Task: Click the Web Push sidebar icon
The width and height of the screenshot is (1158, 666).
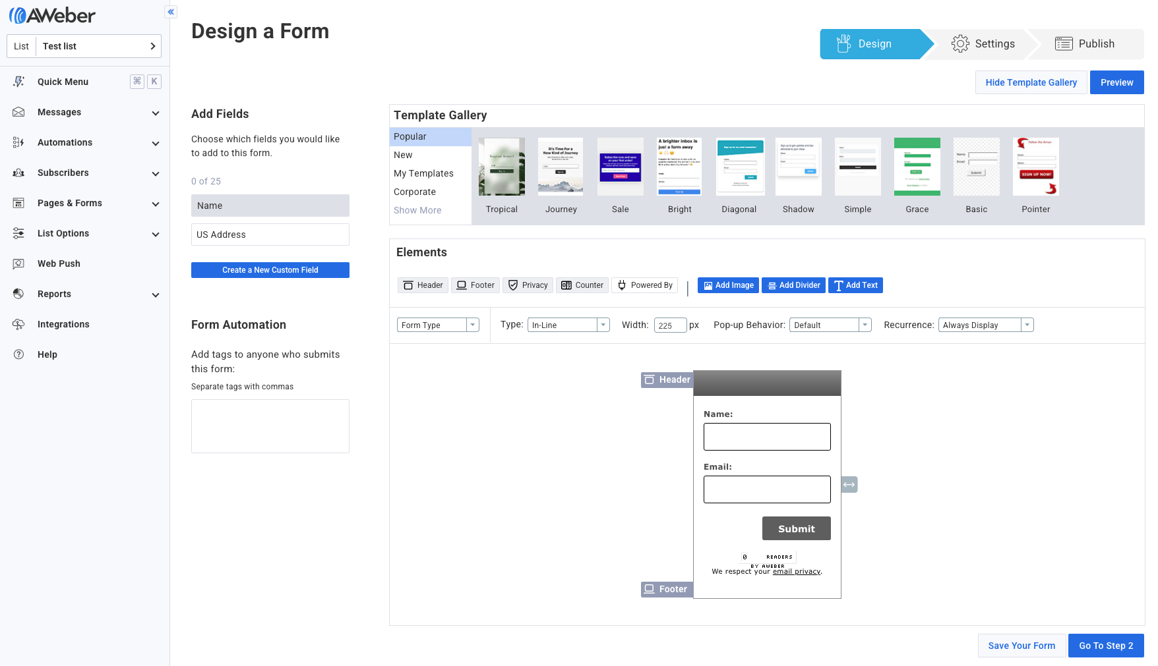Action: pyautogui.click(x=19, y=264)
